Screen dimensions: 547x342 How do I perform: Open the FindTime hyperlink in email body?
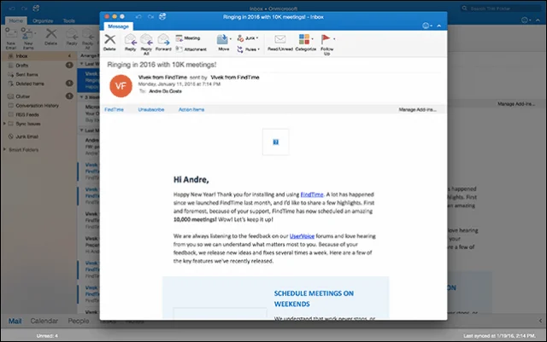pyautogui.click(x=312, y=194)
